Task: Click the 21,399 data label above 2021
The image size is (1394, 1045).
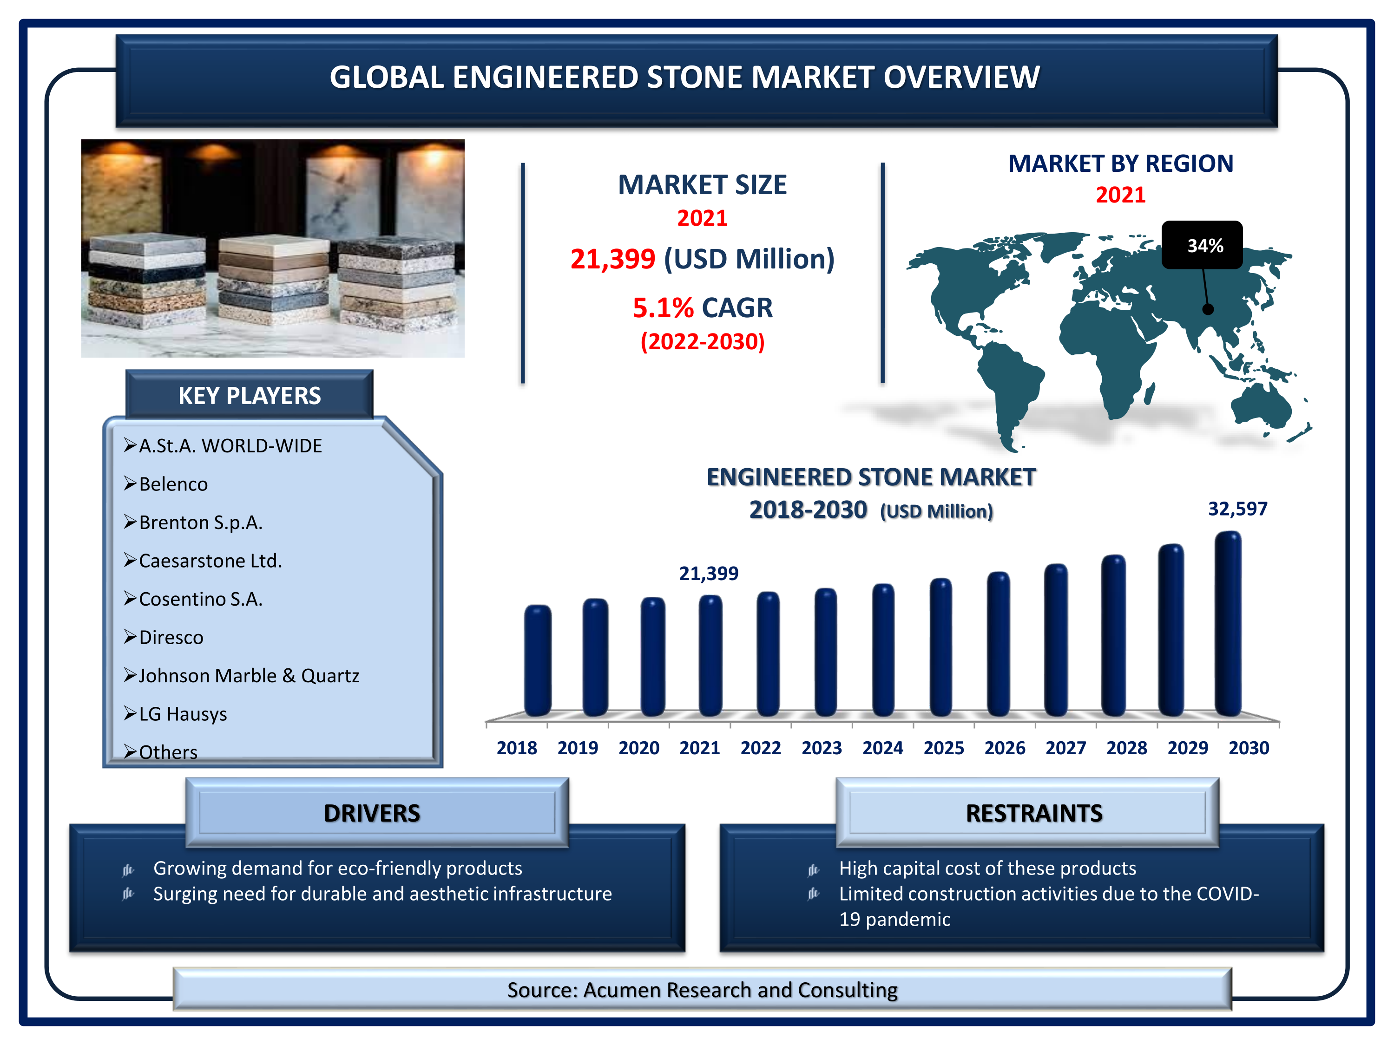Action: click(708, 573)
